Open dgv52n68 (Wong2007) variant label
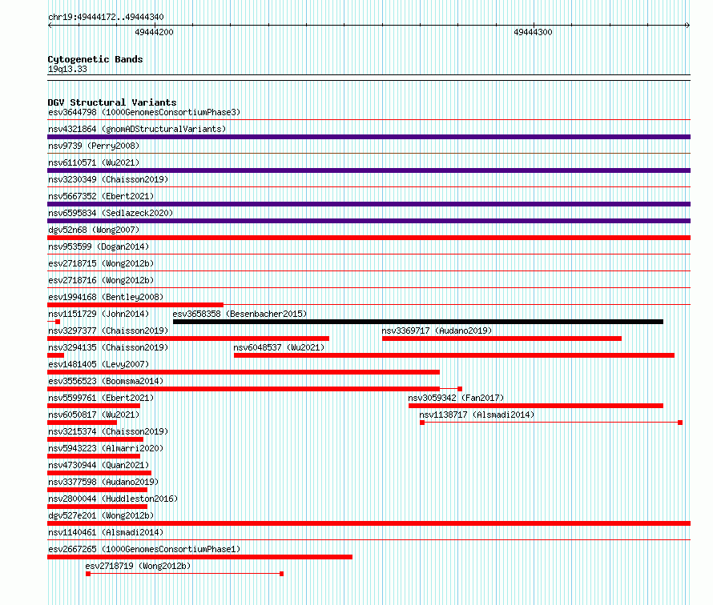The image size is (713, 605). coord(94,230)
